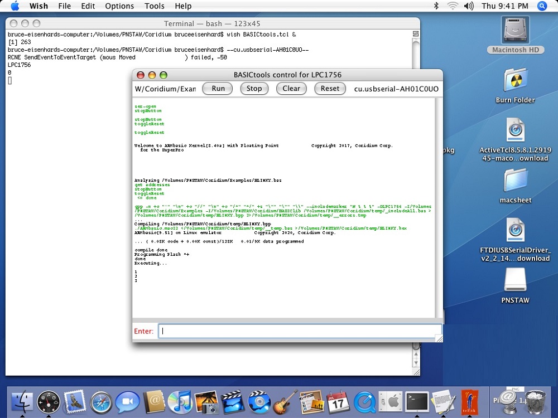Open the Tools menu
Viewport: 558px width, 418px height.
(154, 6)
